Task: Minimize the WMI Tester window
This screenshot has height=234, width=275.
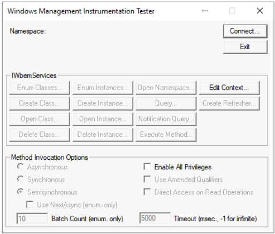Action: [205, 11]
